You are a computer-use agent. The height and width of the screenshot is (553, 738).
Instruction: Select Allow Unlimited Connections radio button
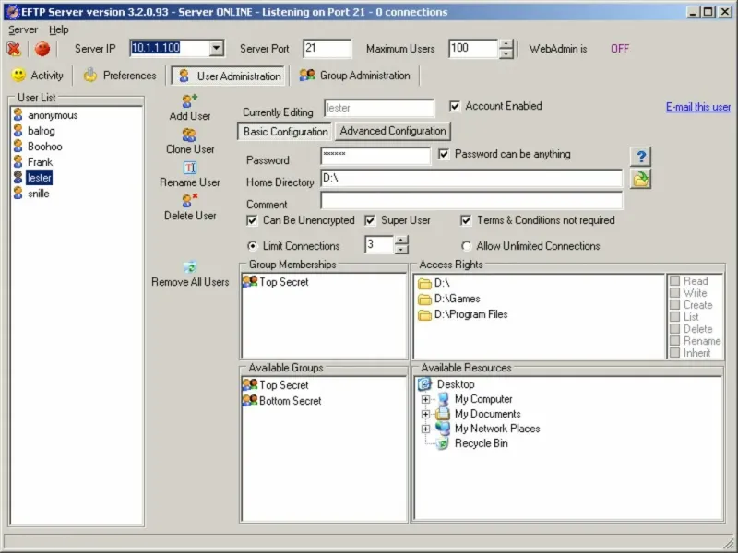466,246
